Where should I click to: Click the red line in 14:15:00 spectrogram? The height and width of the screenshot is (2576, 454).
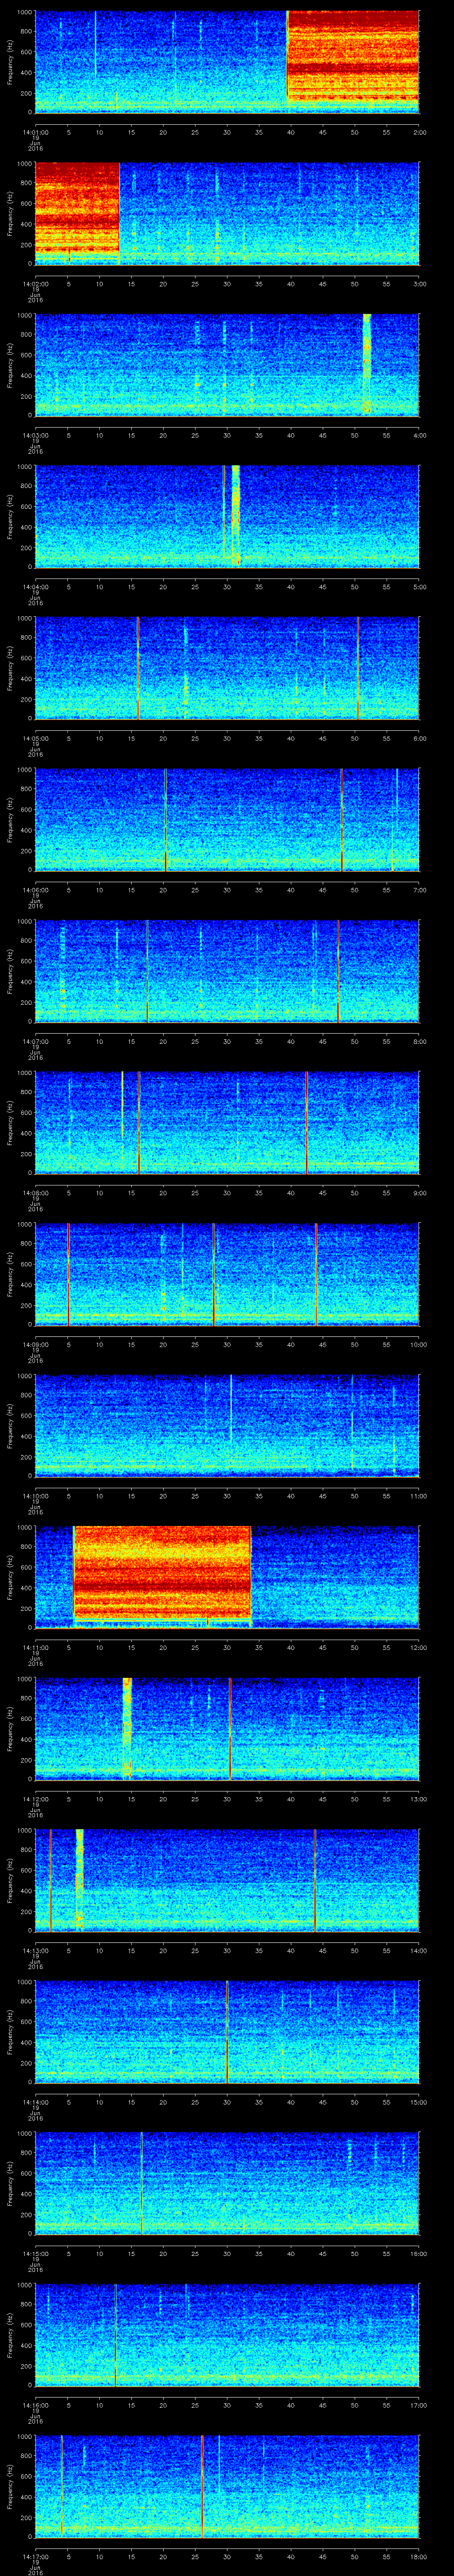[x=142, y=2184]
